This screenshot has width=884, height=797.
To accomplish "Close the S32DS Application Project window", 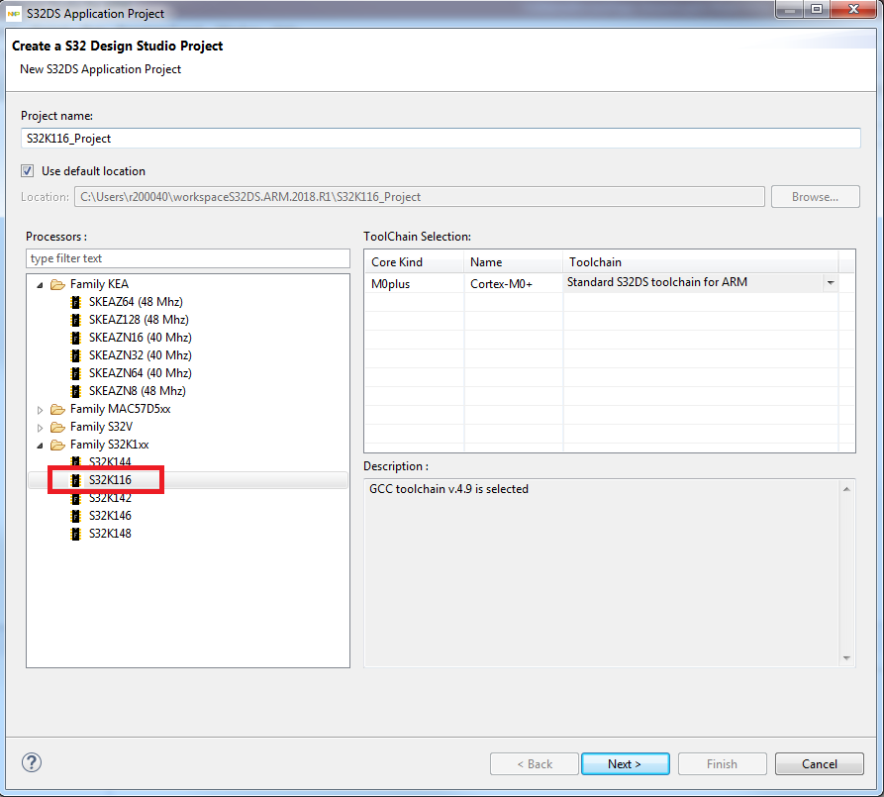I will (853, 9).
